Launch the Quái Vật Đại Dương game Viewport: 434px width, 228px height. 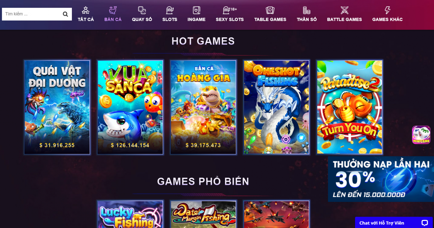click(x=57, y=107)
